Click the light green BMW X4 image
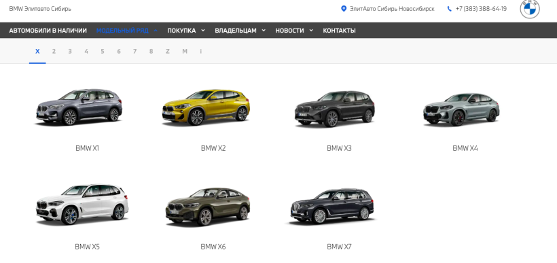 point(461,109)
